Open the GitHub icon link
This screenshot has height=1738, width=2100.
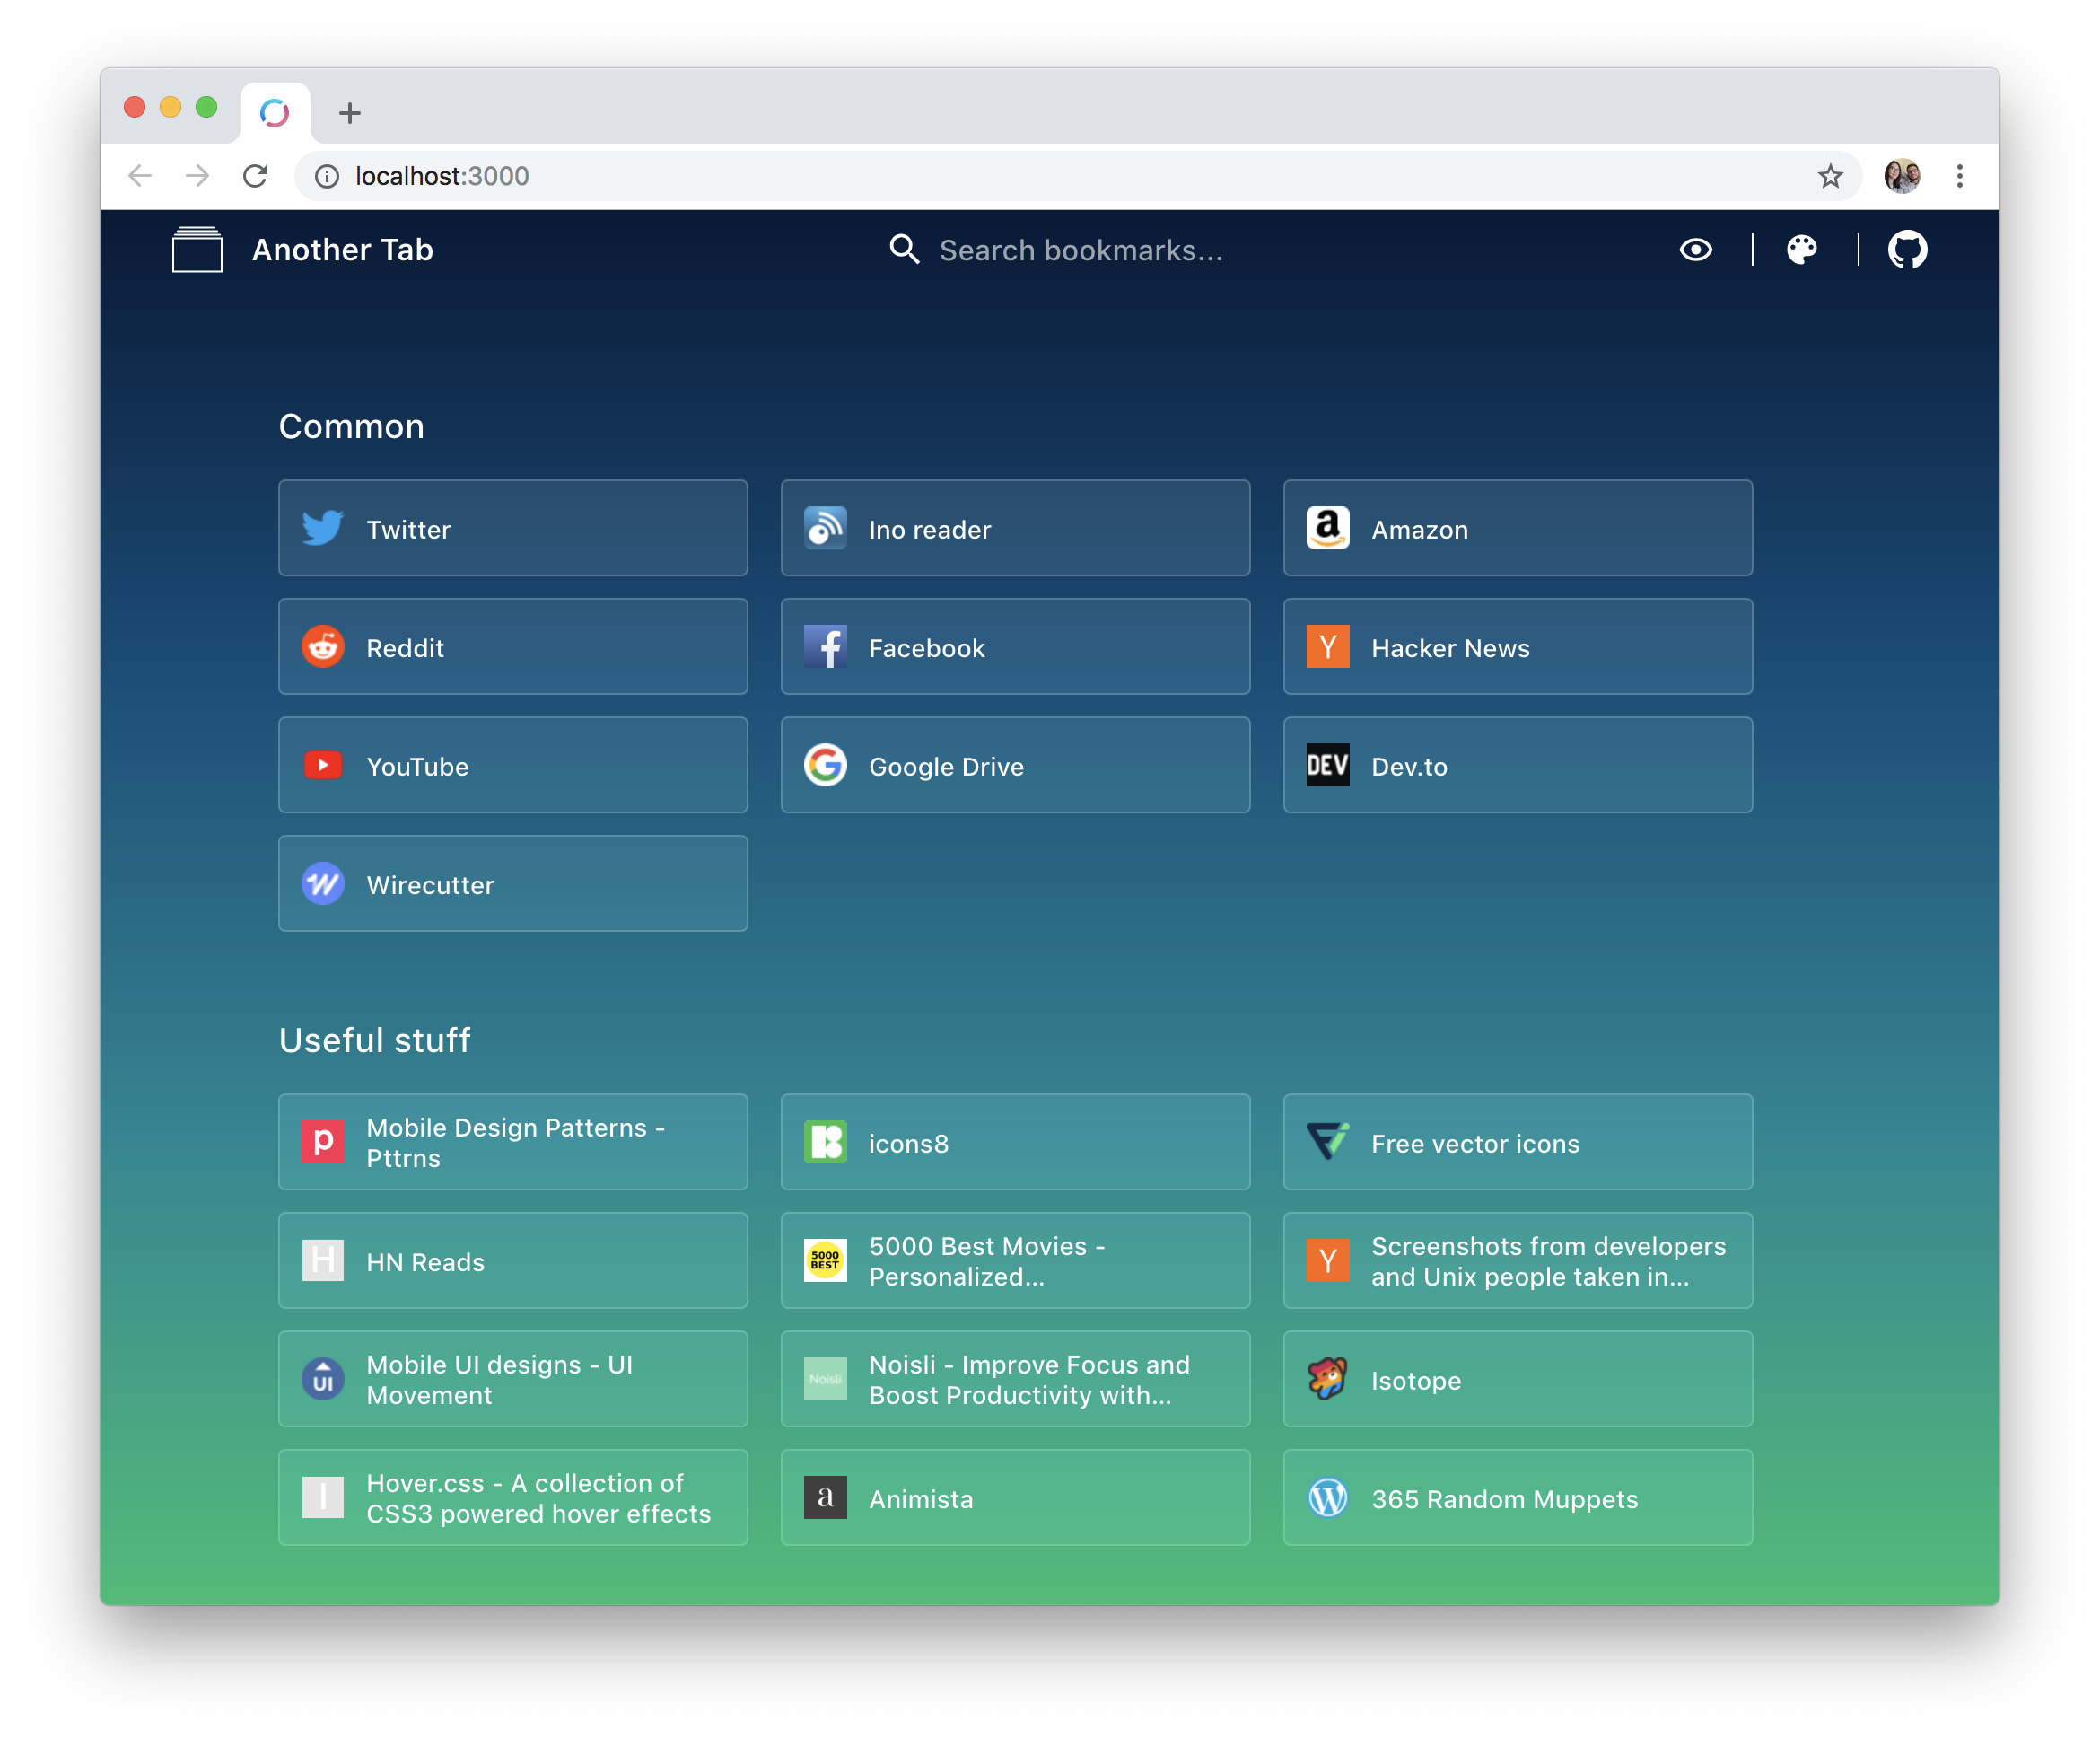click(1907, 250)
